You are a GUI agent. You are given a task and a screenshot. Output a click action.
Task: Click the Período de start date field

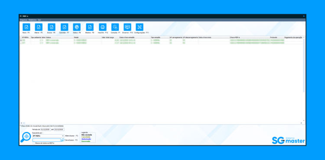click(45, 129)
